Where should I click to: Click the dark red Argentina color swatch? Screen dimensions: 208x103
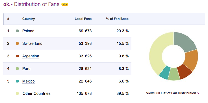[x=17, y=56]
